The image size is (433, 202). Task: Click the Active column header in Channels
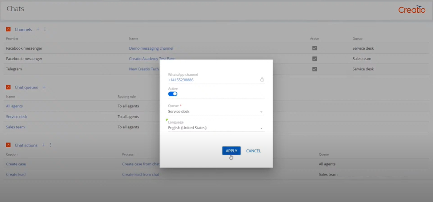coord(314,38)
